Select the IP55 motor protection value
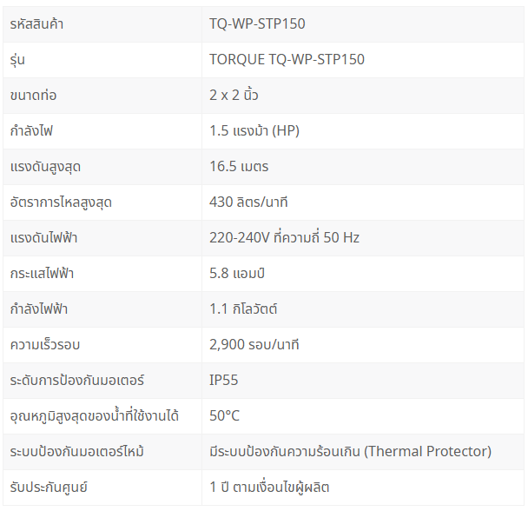Screen dimensions: 528x511 point(223,381)
